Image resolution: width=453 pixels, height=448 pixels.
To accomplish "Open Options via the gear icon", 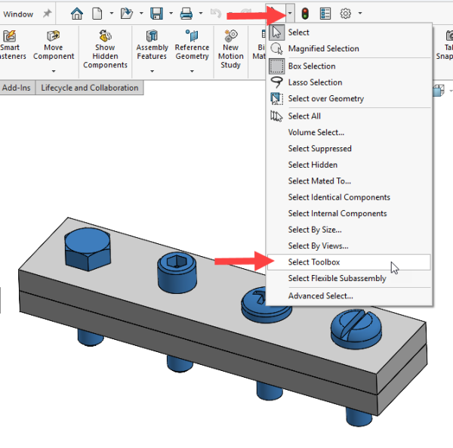I will point(346,13).
